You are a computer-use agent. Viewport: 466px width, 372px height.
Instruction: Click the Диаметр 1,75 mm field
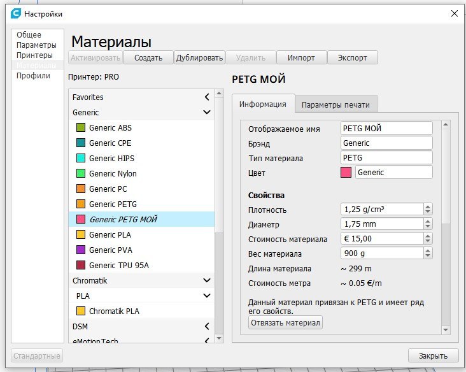pyautogui.click(x=382, y=224)
